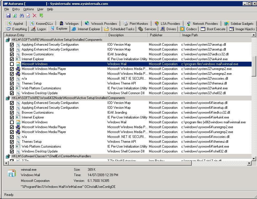Sort by Publisher column header
Image resolution: width=257 pixels, height=199 pixels.
(x=164, y=35)
